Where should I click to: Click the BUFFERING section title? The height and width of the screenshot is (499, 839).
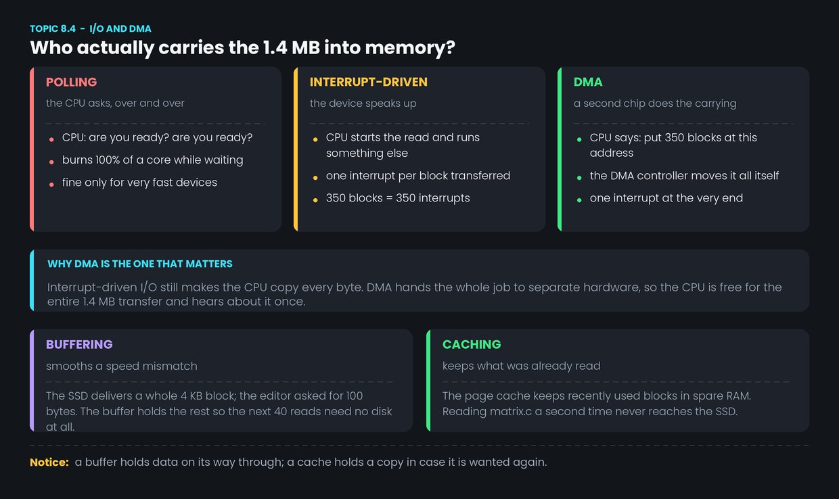coord(79,344)
